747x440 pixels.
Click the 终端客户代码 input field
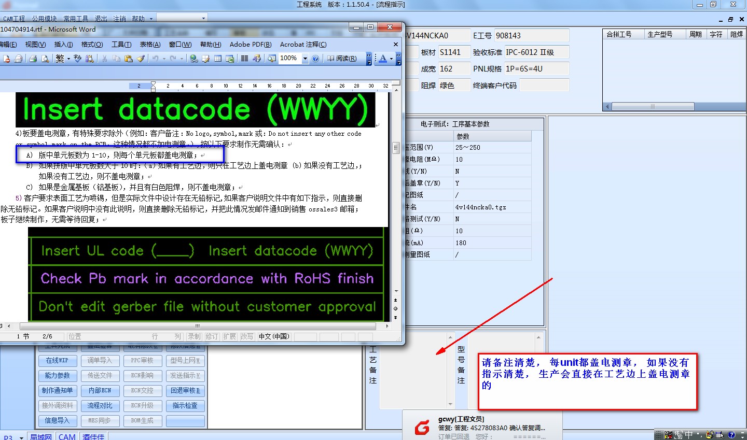pyautogui.click(x=544, y=86)
